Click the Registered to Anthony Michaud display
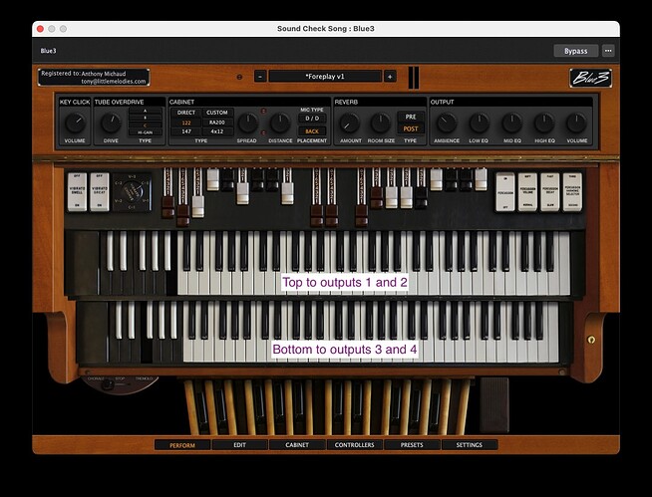652x497 pixels. point(94,78)
